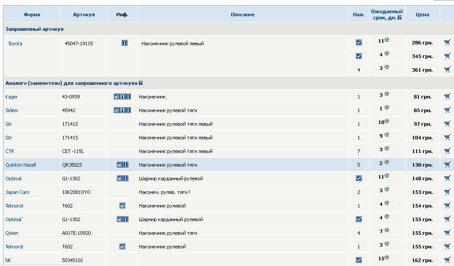Open the Sidem brand link
454x266 pixels.
pos(12,110)
